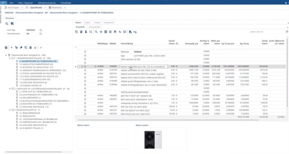This screenshot has height=154, width=289.
Task: Switch to the Analyseren tab
Action: 109,23
